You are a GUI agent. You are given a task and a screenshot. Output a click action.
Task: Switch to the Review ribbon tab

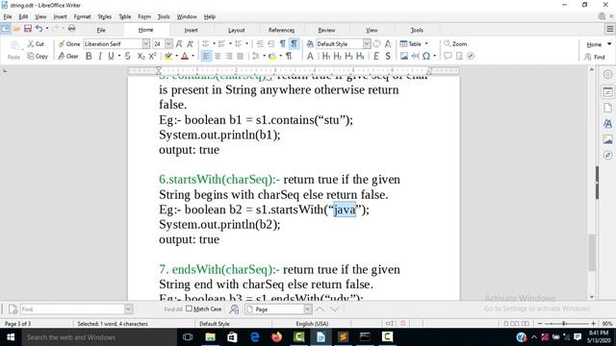click(x=326, y=30)
